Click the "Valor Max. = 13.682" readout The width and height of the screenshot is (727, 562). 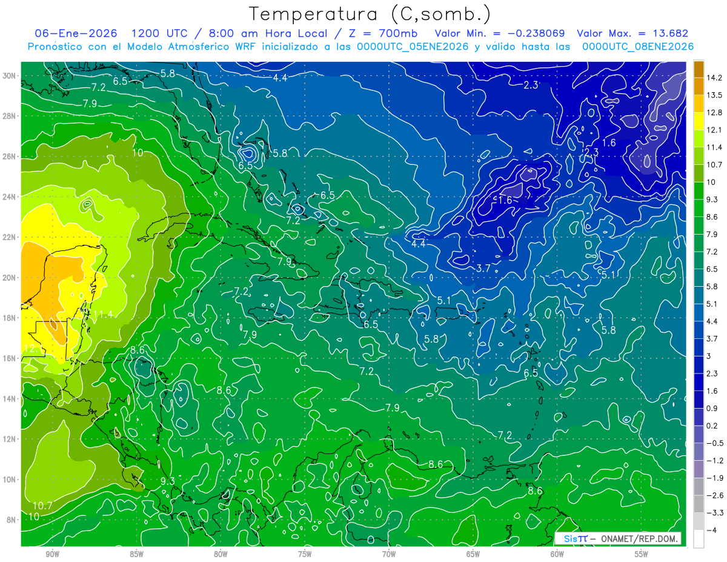(632, 33)
